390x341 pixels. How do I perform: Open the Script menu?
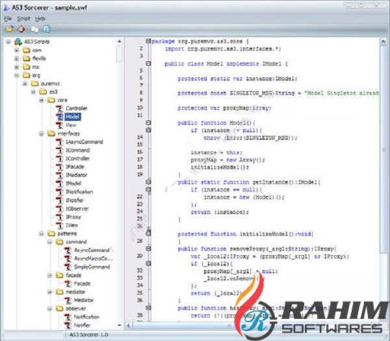coord(23,18)
